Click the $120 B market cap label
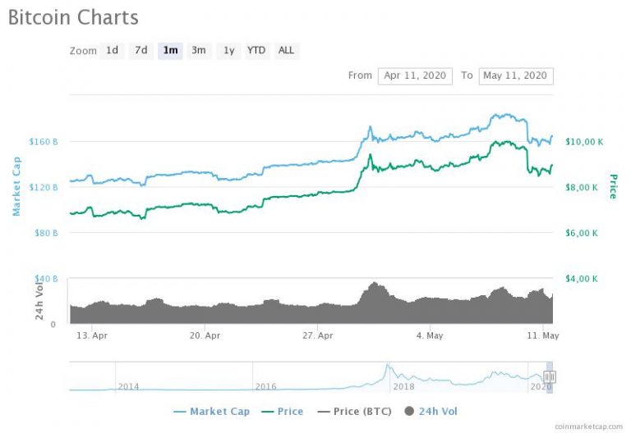631x433 pixels. [x=44, y=187]
